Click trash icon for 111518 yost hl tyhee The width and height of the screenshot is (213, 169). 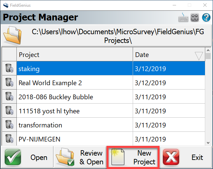(9, 111)
